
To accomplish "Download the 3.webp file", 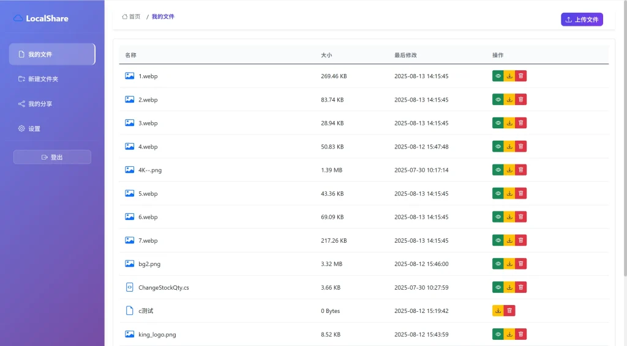I will (x=509, y=123).
